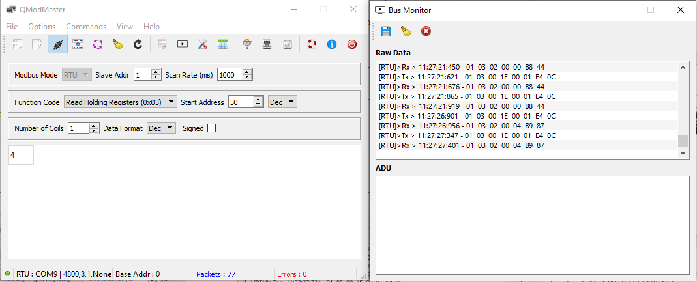Open the log file document icon

pos(162,44)
